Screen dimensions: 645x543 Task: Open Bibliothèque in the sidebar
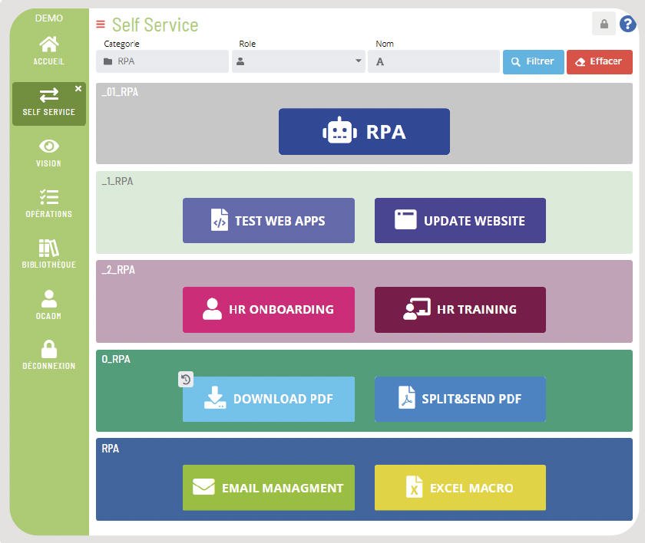pos(49,254)
